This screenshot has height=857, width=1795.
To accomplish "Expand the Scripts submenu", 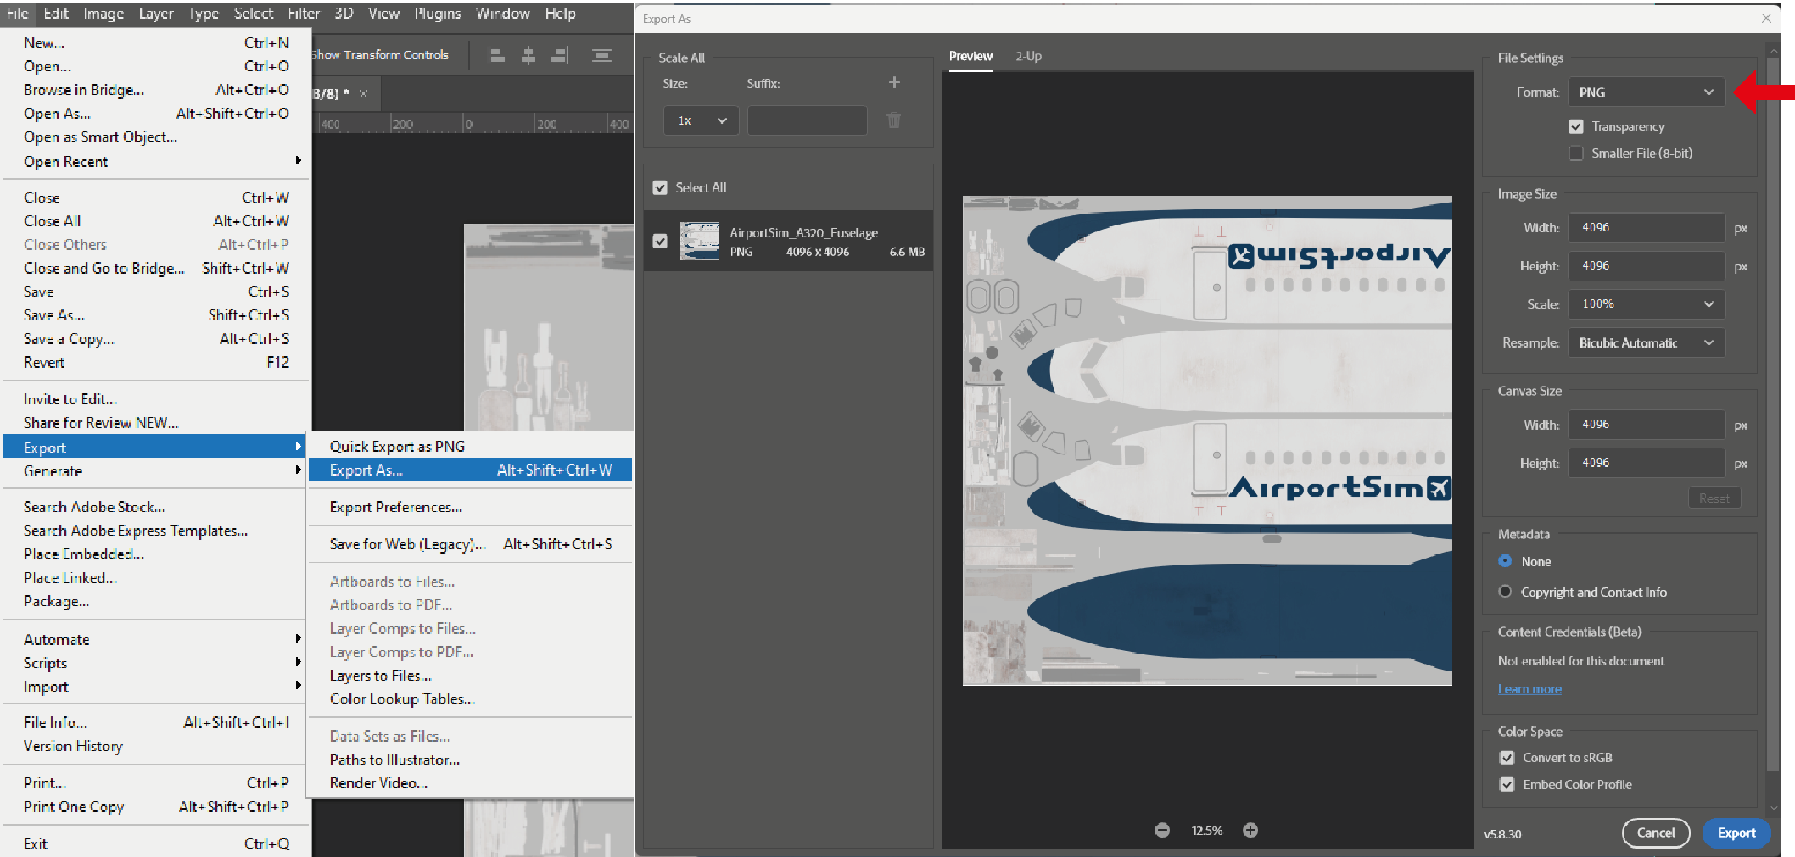I will [x=157, y=663].
